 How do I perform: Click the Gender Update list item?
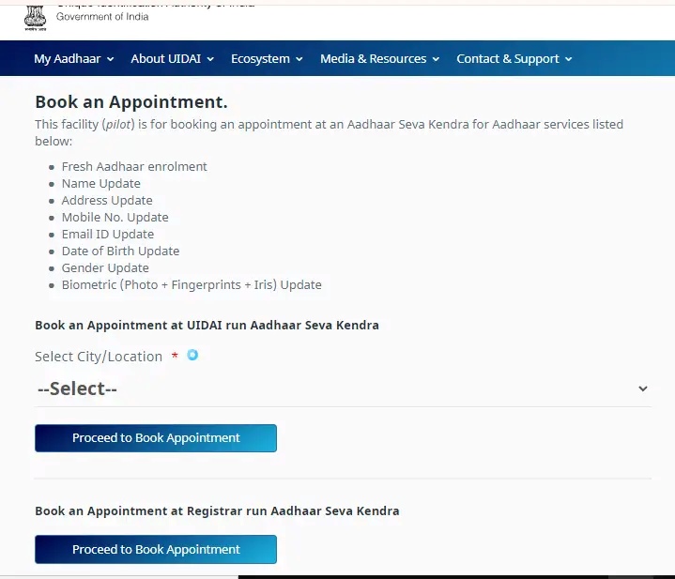[x=105, y=268]
